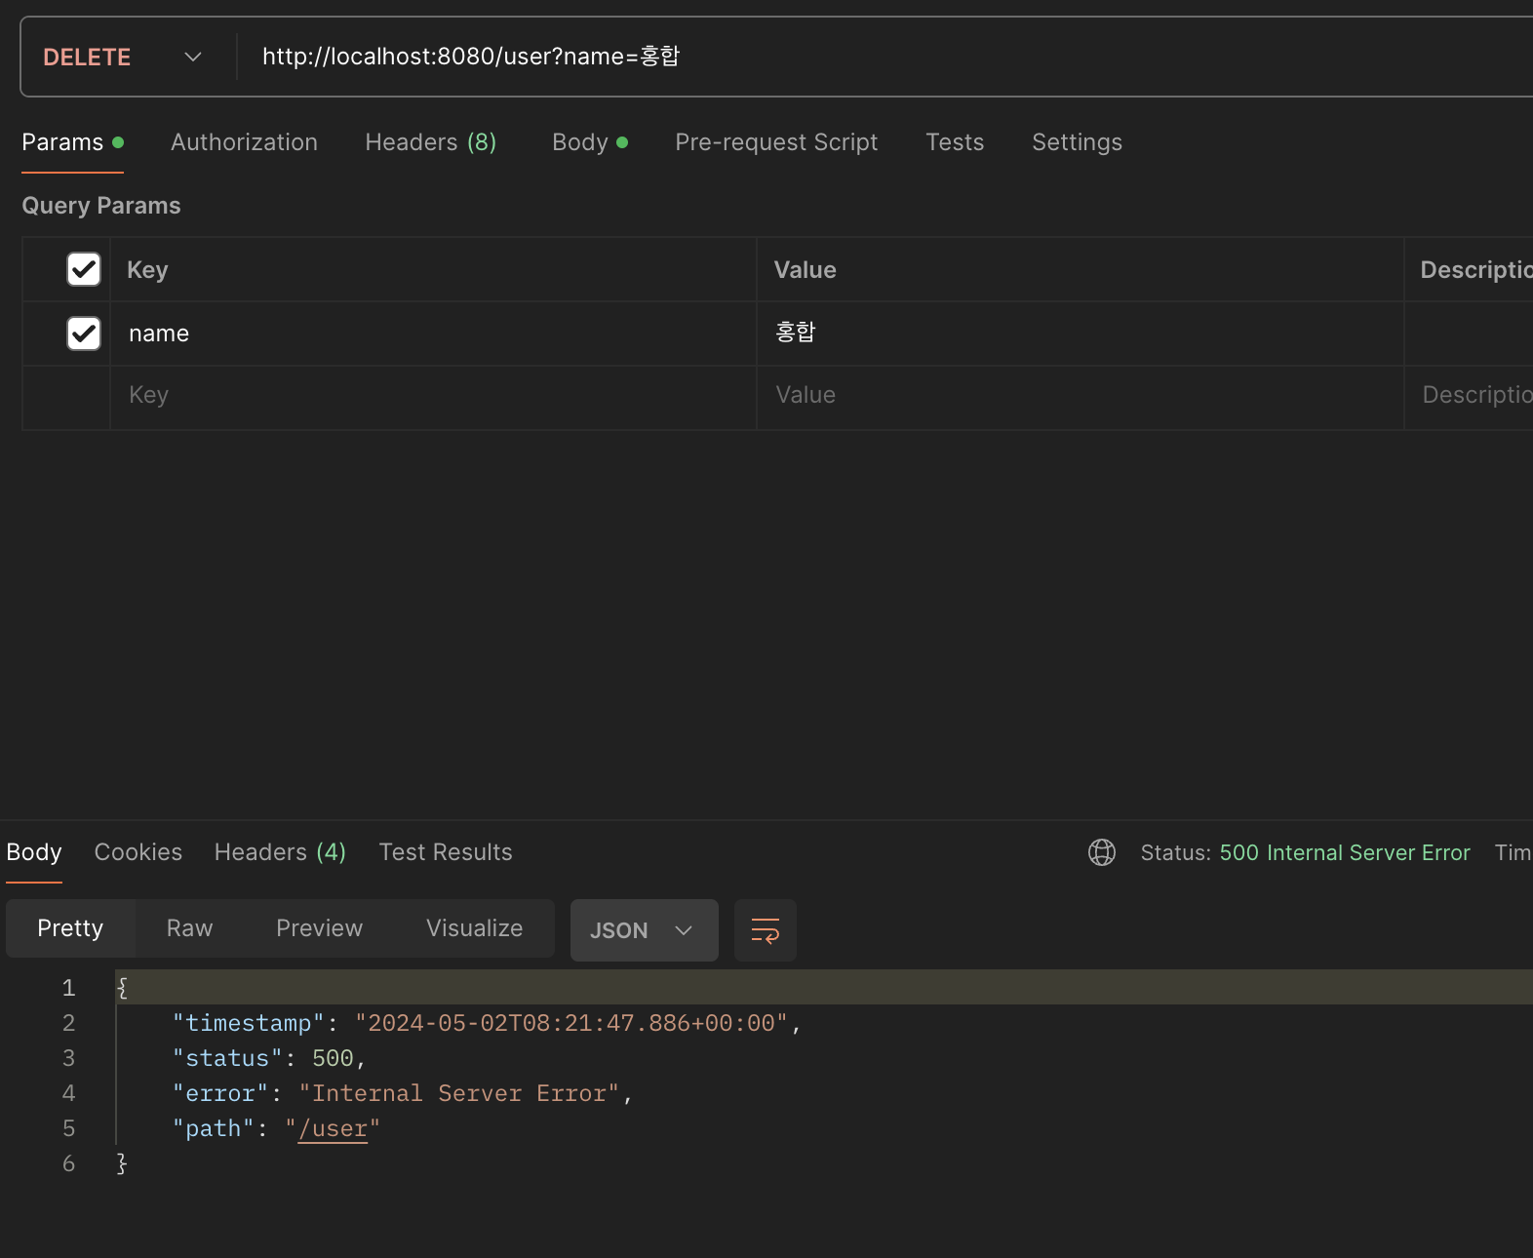Open the Tests tab

[955, 142]
